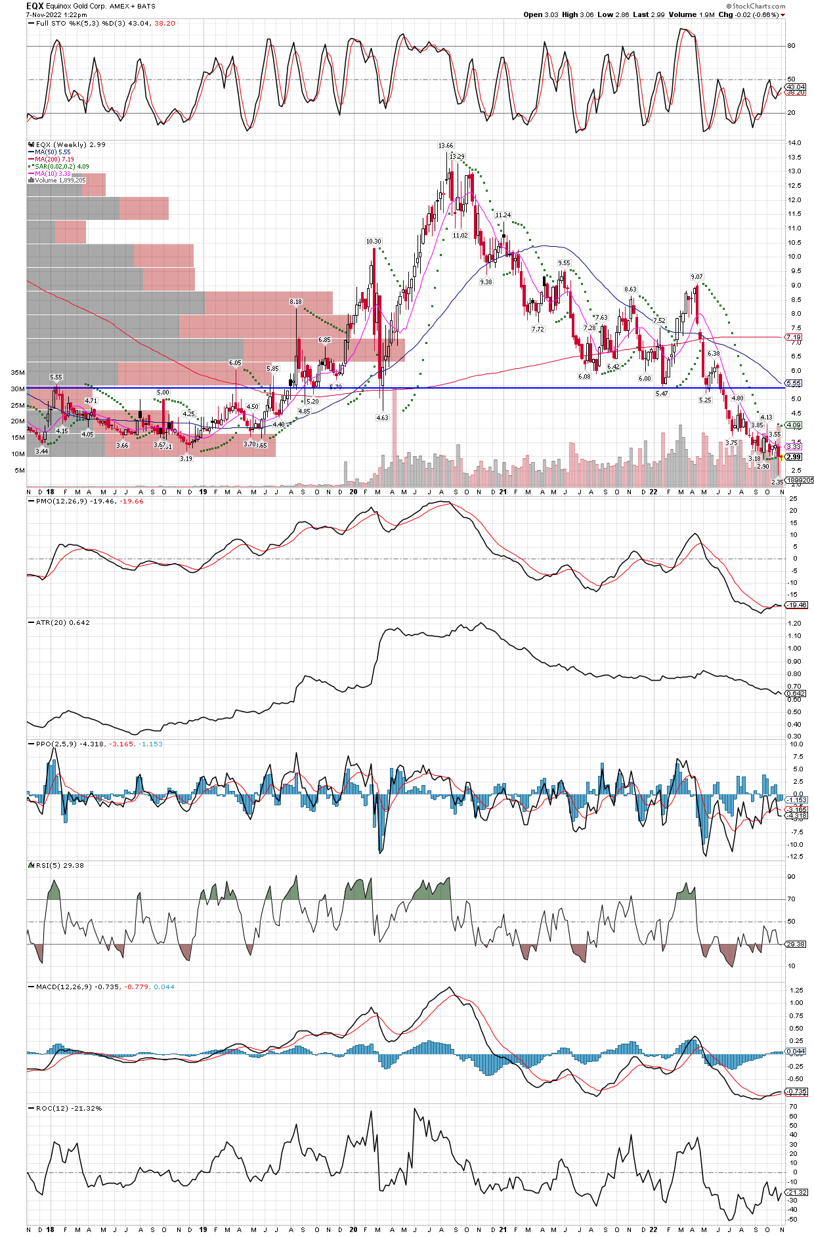814x1236 pixels.
Task: Click the 3.19 low price label
Action: point(186,459)
